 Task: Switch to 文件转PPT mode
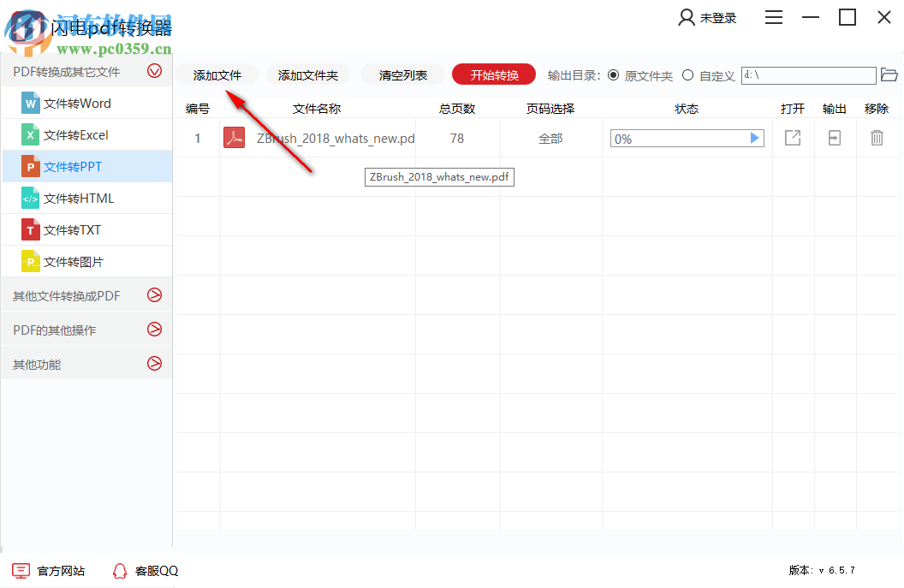(x=73, y=165)
